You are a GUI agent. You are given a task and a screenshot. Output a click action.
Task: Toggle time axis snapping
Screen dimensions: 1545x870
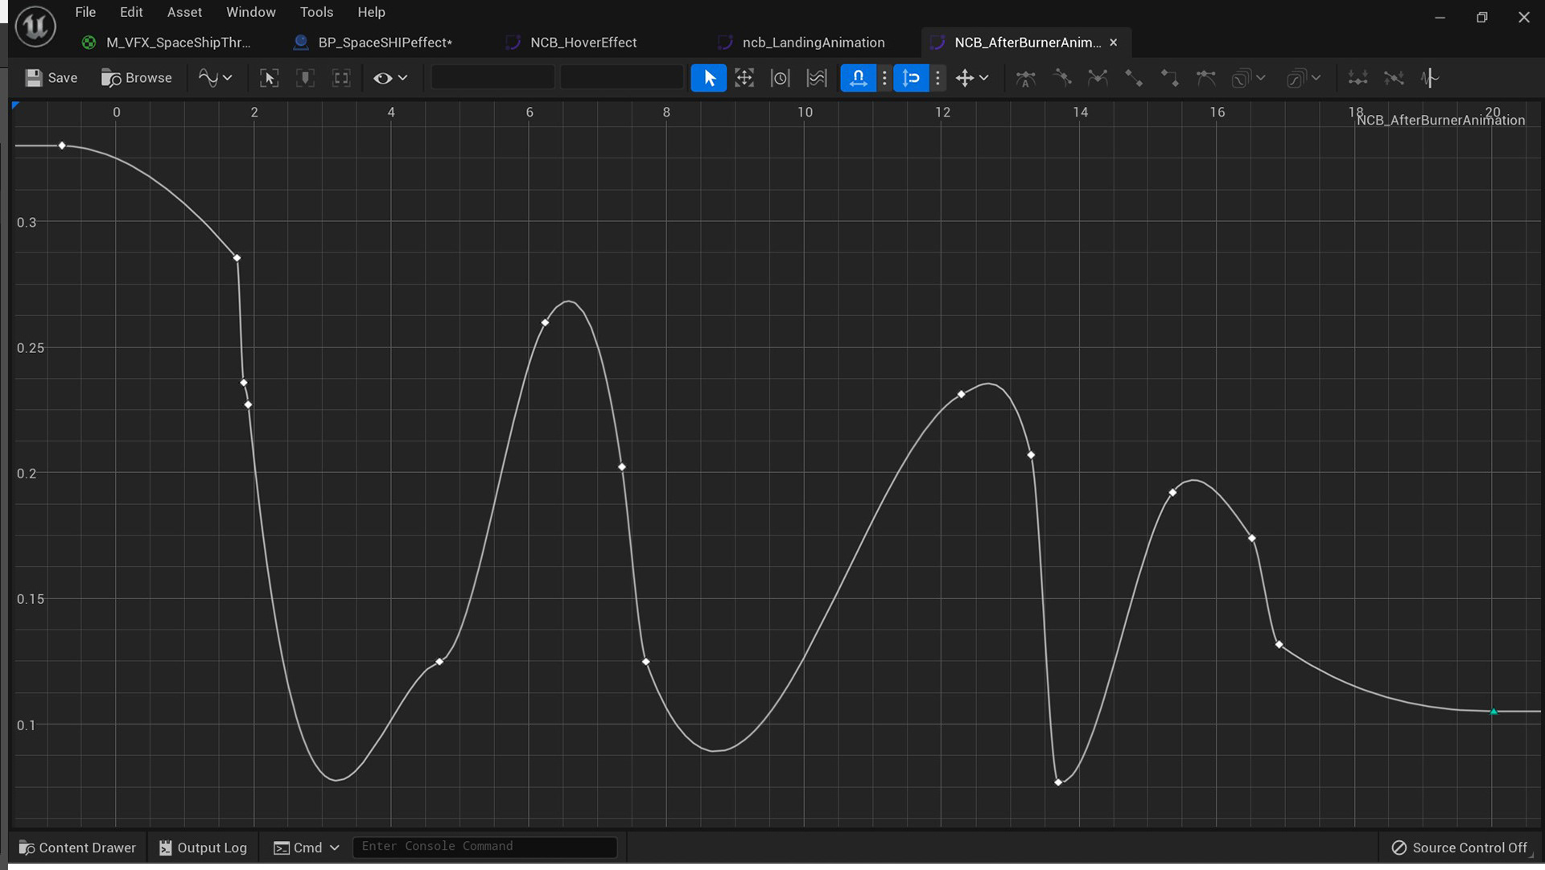click(859, 78)
